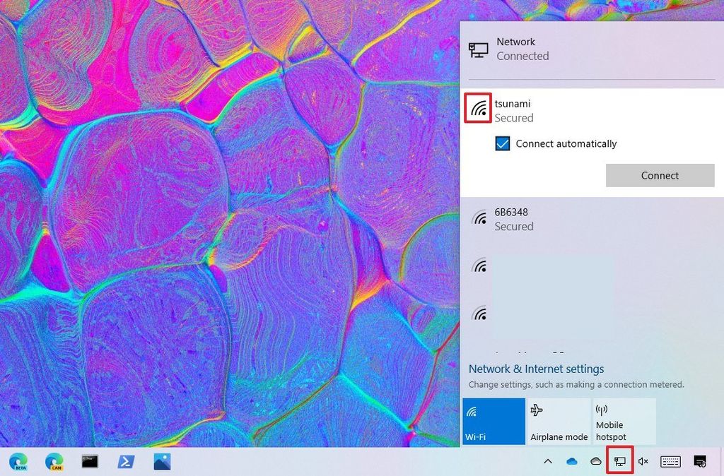Open the network icon in the system tray

[x=619, y=461]
